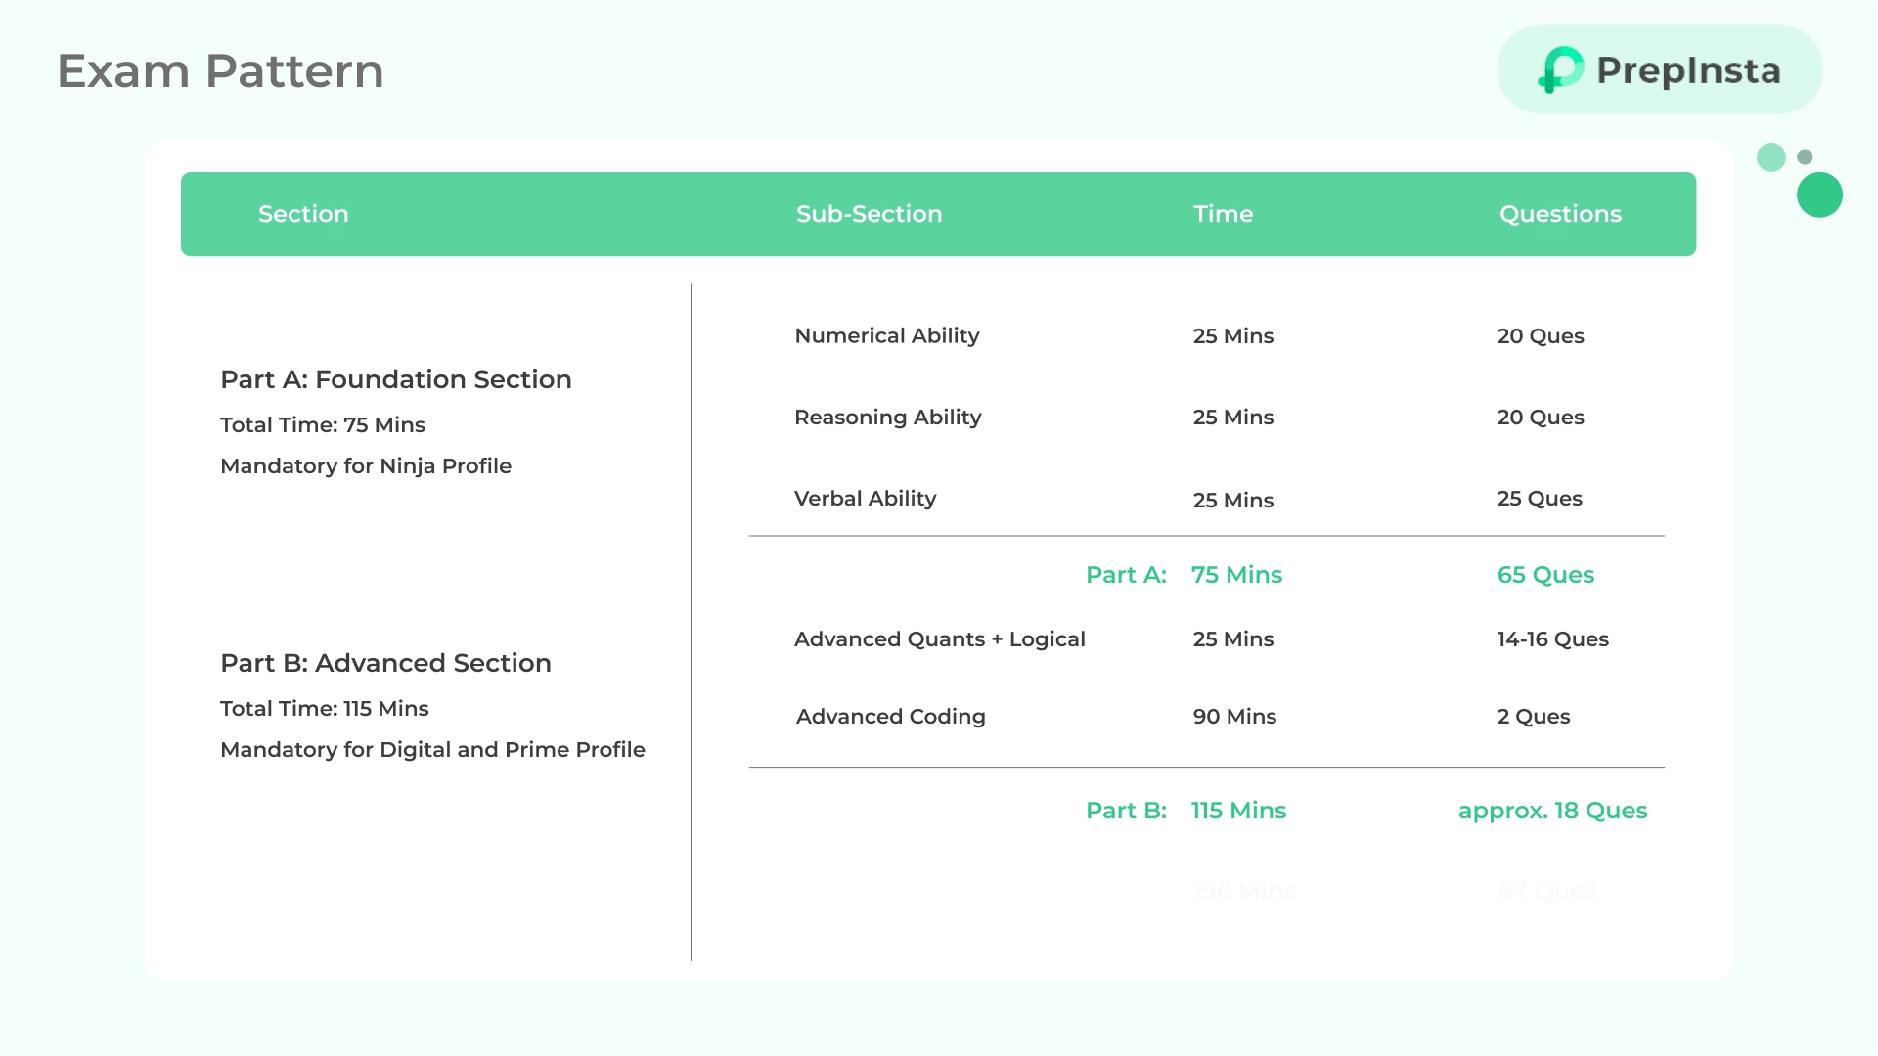This screenshot has width=1878, height=1056.
Task: Click the small grey-green decorative dot
Action: [1806, 156]
